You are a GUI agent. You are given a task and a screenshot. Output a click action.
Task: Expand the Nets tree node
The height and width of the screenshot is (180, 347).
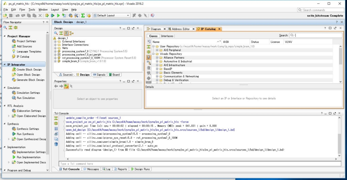click(55, 48)
